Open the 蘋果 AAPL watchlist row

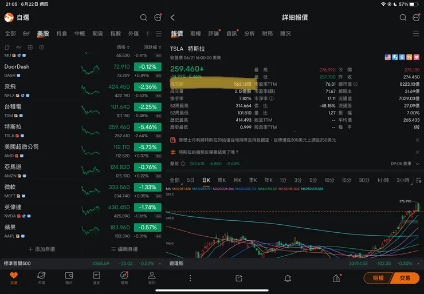(83, 231)
